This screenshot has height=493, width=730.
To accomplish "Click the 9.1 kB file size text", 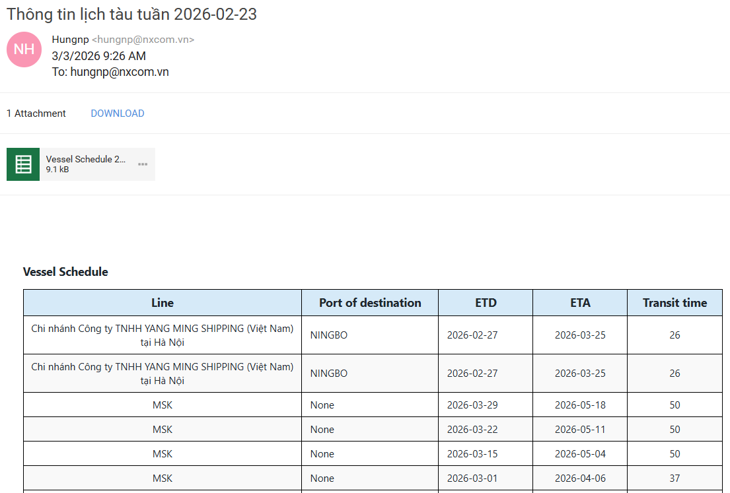I will click(x=57, y=170).
